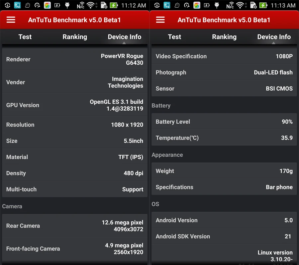299x265 pixels.
Task: Tap Resolution row showing 1080 x 1920
Action: pyautogui.click(x=75, y=125)
